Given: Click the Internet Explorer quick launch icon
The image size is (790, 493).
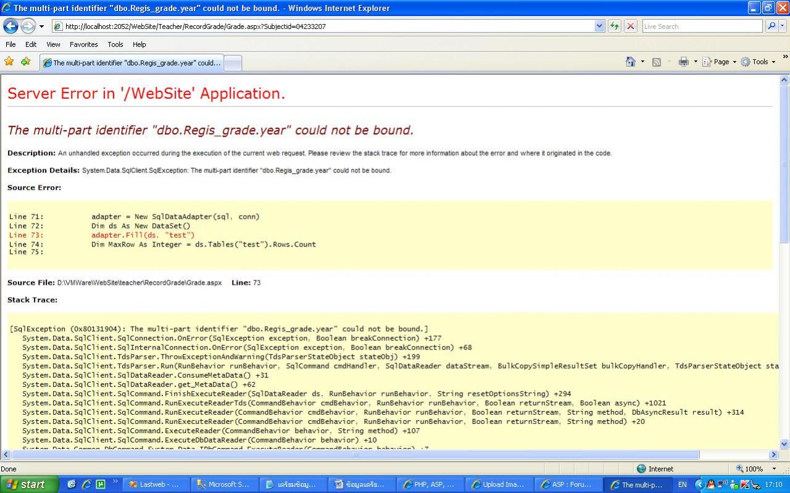Looking at the screenshot, I should click(x=86, y=484).
